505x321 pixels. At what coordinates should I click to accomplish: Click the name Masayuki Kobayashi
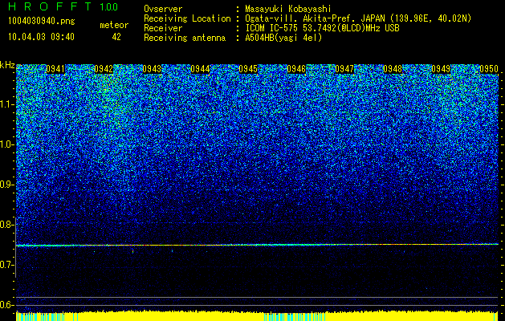[287, 9]
